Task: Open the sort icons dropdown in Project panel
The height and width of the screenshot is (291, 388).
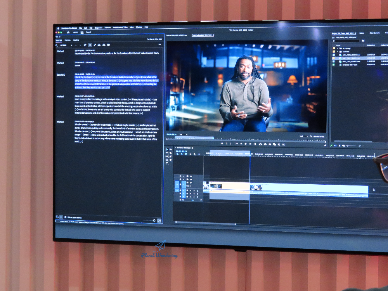Action: (x=360, y=146)
